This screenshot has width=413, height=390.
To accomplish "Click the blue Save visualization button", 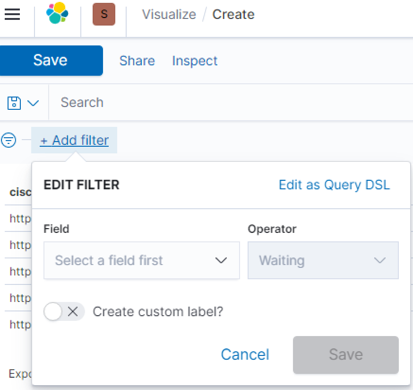I will pos(51,60).
